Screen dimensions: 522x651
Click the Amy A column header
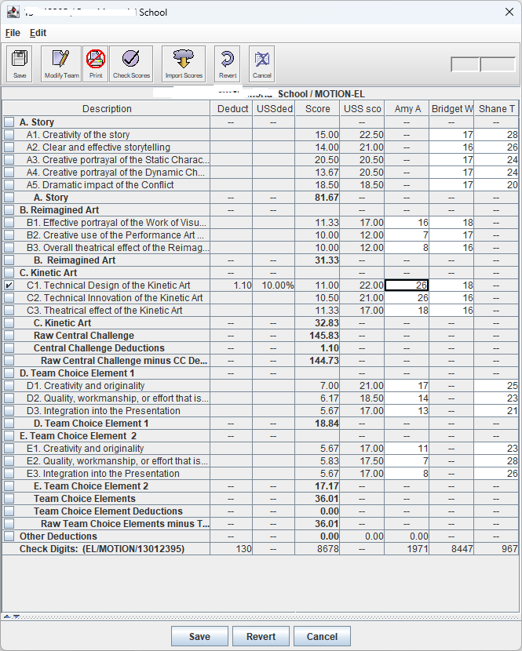pyautogui.click(x=407, y=109)
